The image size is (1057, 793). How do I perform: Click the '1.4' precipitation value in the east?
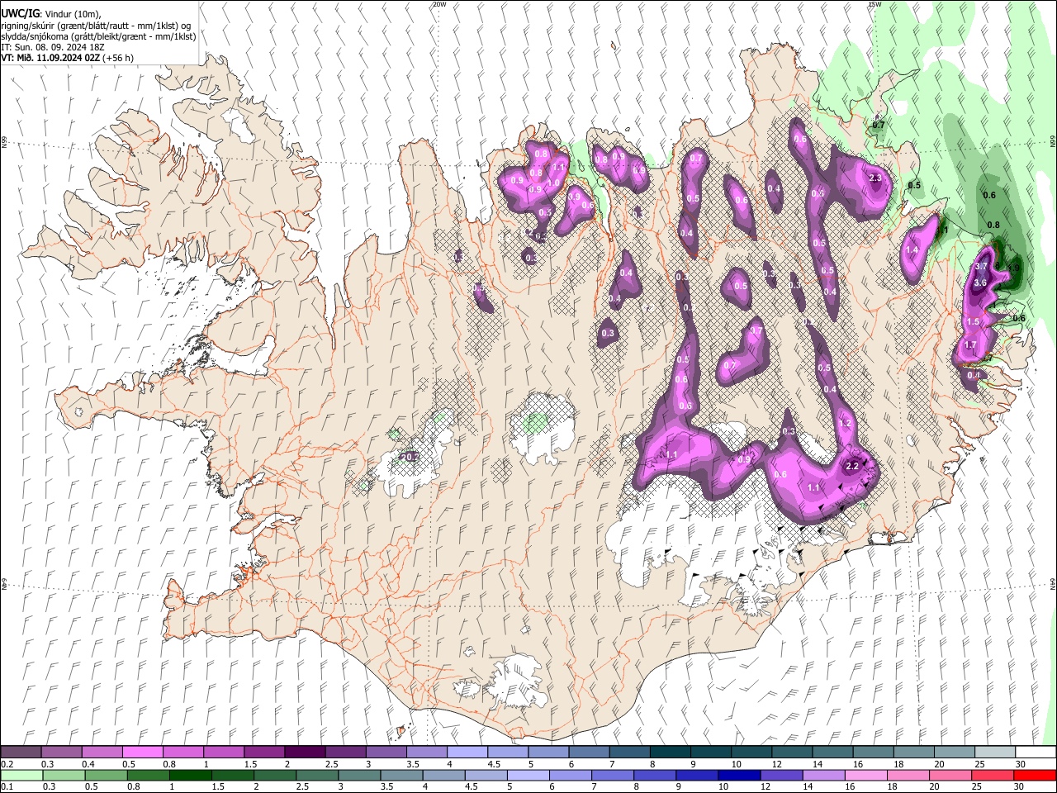912,250
